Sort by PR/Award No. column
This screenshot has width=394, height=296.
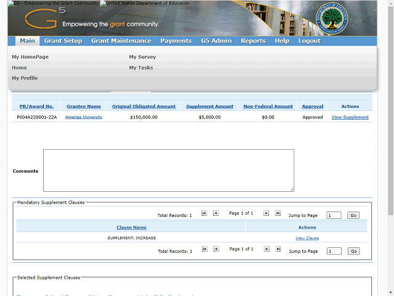click(x=37, y=107)
